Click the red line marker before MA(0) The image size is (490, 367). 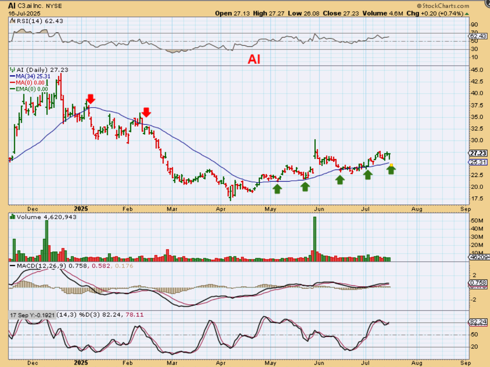[x=13, y=83]
